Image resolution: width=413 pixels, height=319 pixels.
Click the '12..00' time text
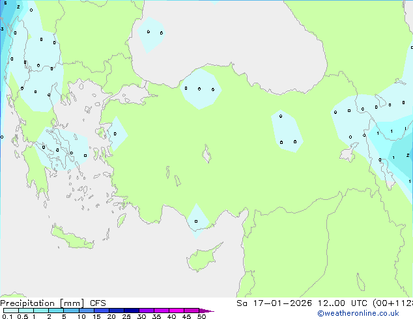tap(331, 303)
